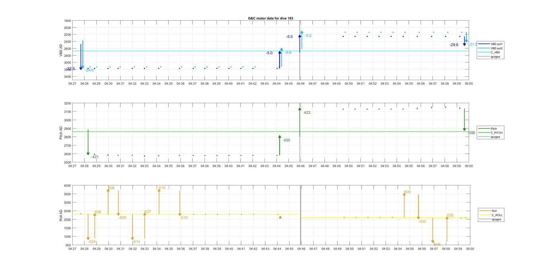Click the '05:00' tick under the Roll plot
Viewport: 557px width, 275px height.
(469, 249)
